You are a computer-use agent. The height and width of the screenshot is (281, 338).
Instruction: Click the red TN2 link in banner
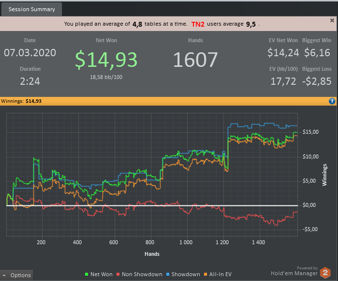(198, 24)
